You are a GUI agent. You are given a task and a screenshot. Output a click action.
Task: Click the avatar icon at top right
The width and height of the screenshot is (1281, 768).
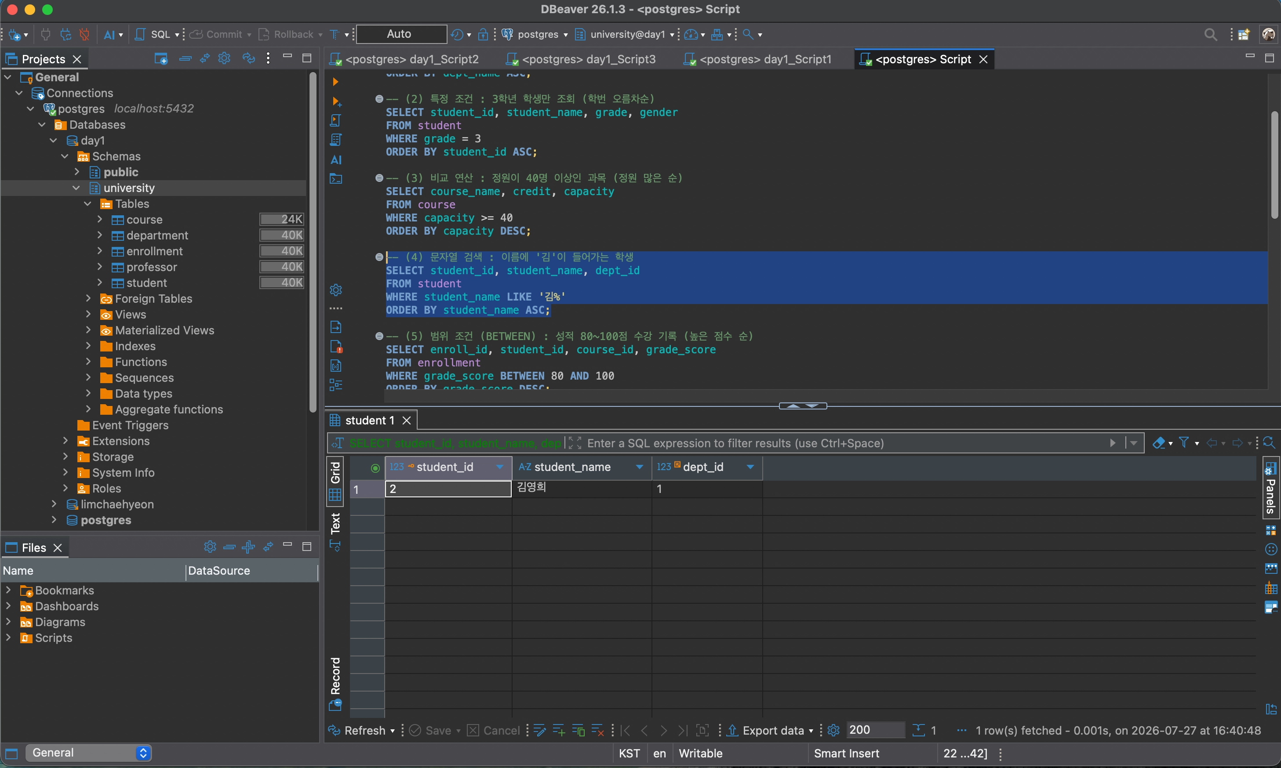[x=1269, y=35]
